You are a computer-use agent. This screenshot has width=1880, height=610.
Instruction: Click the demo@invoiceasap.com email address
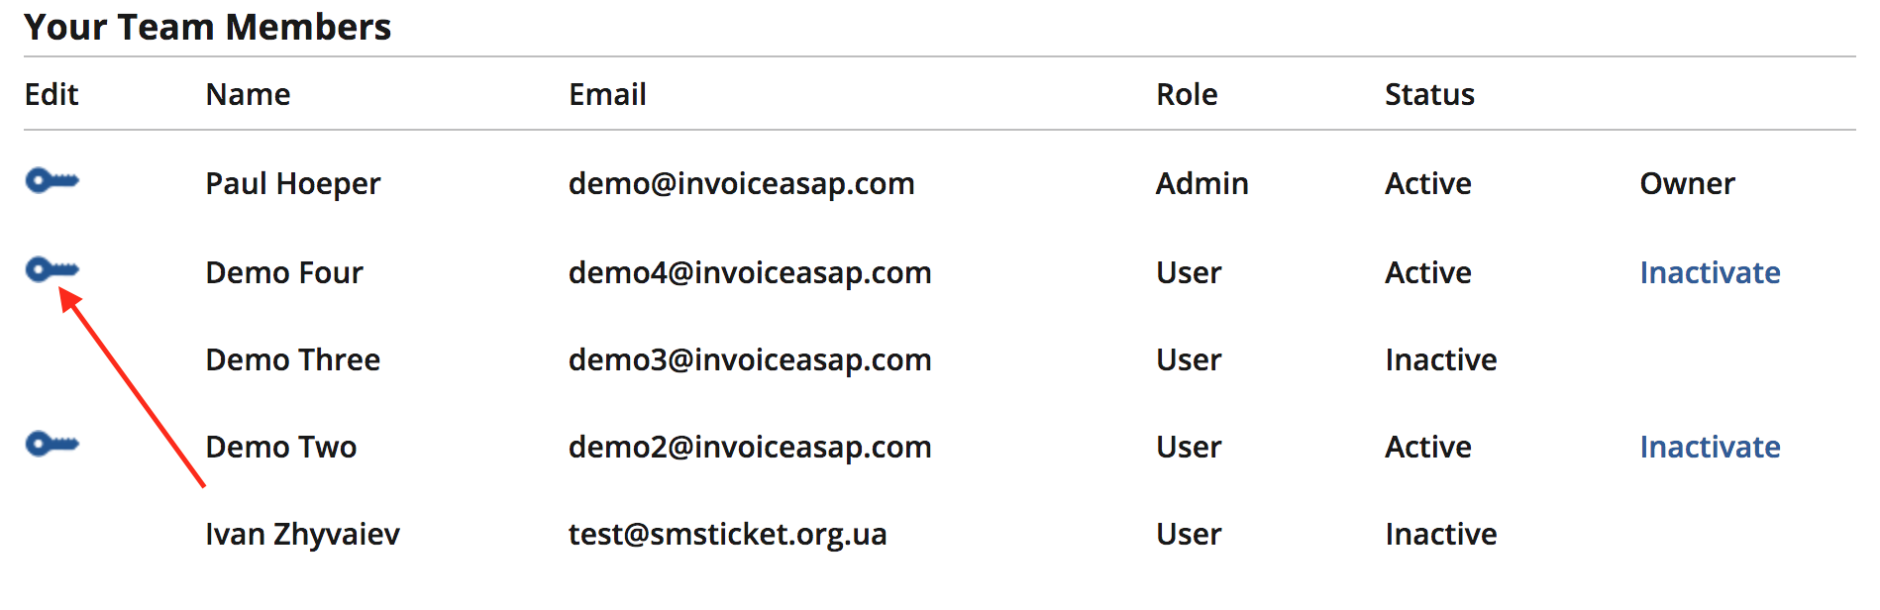[741, 184]
